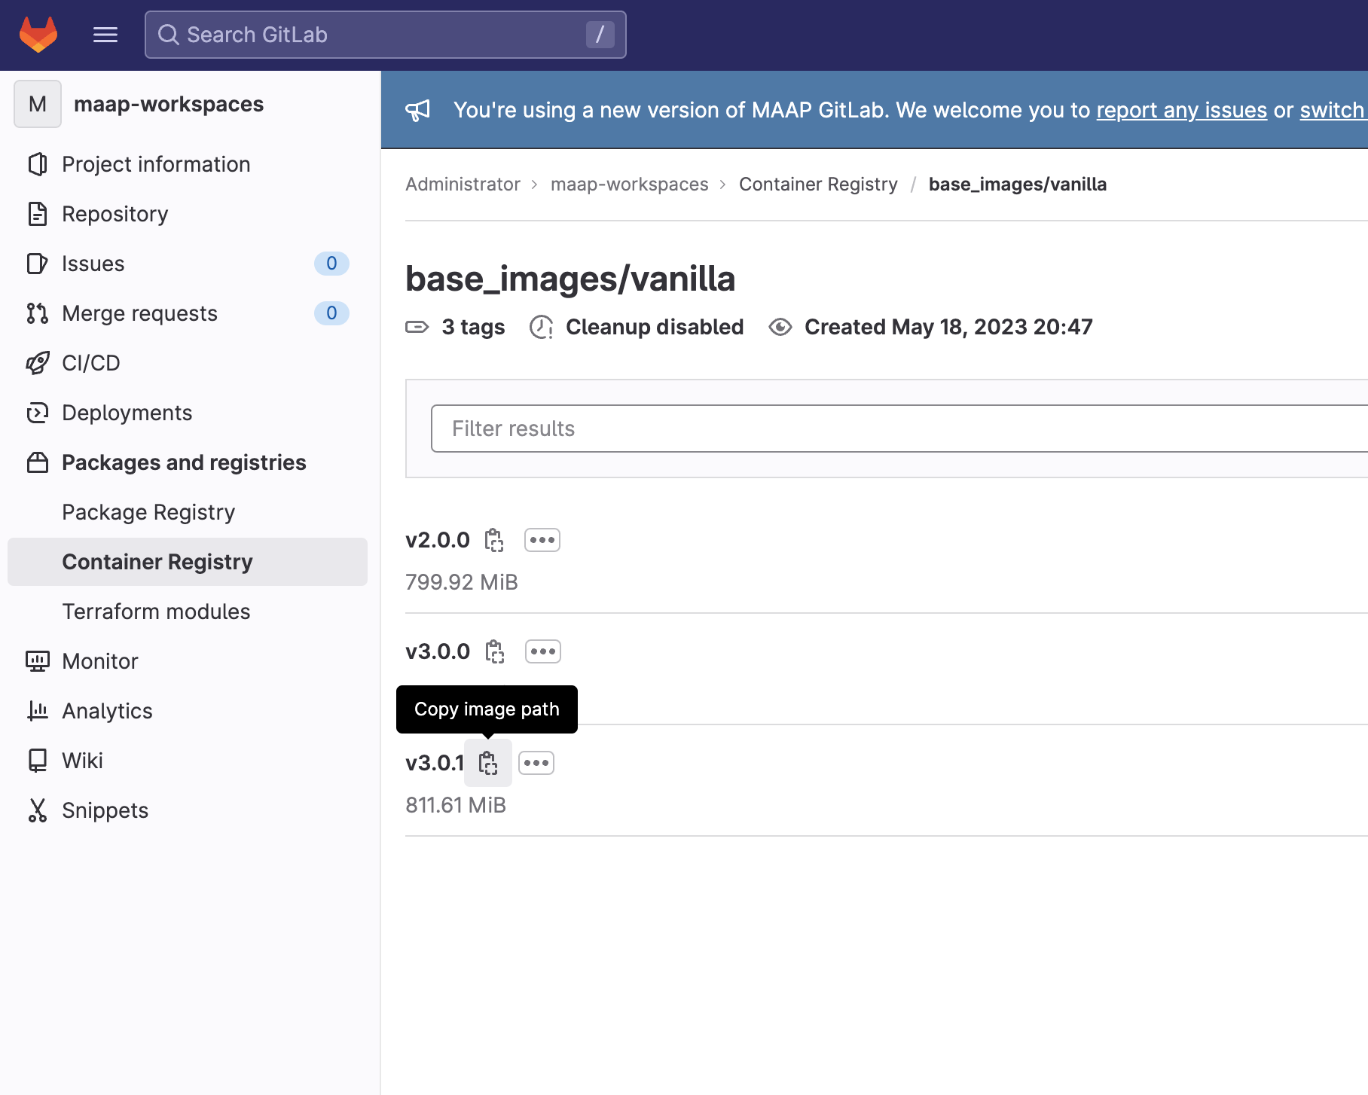
Task: Click the Issues count badge 0
Action: tap(331, 264)
